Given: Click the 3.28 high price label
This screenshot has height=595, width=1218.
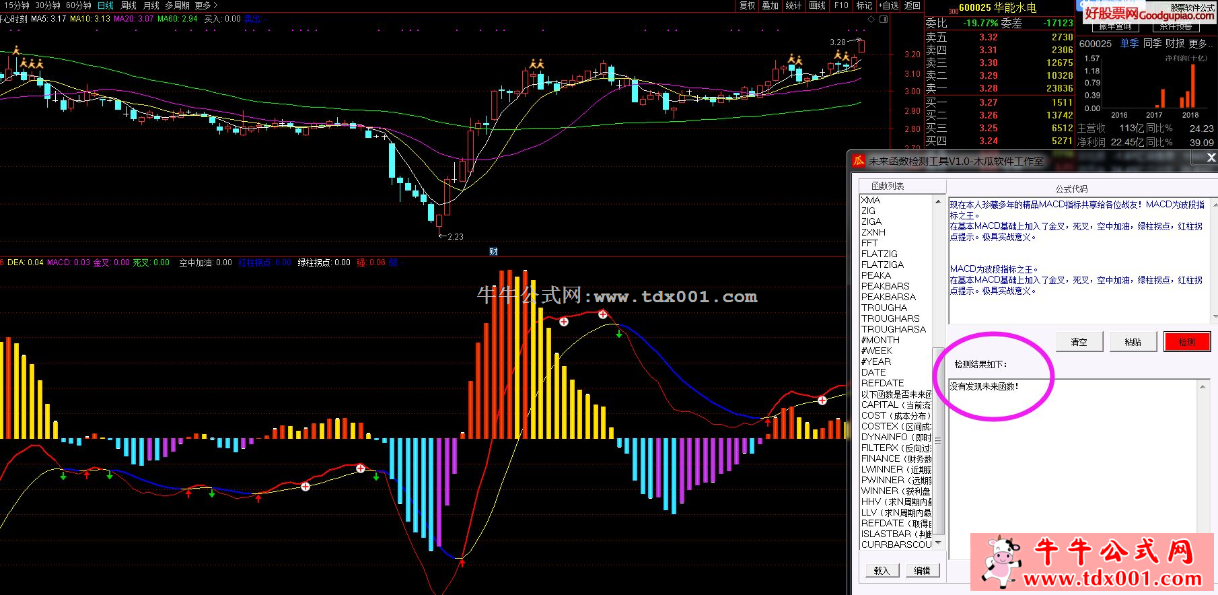Looking at the screenshot, I should (838, 42).
